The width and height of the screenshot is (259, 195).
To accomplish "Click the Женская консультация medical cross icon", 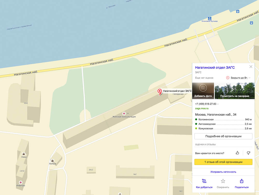I will click(x=124, y=114).
